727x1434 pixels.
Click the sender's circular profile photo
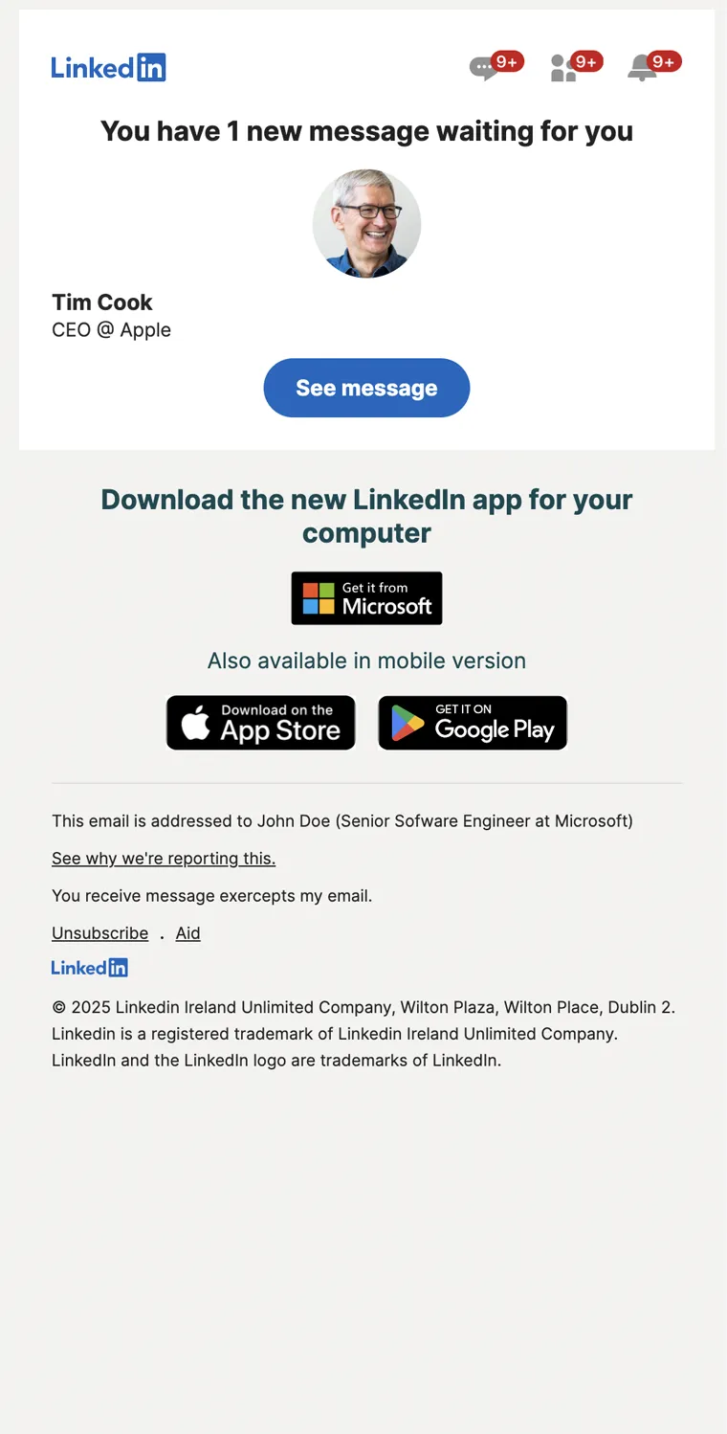[x=366, y=224]
